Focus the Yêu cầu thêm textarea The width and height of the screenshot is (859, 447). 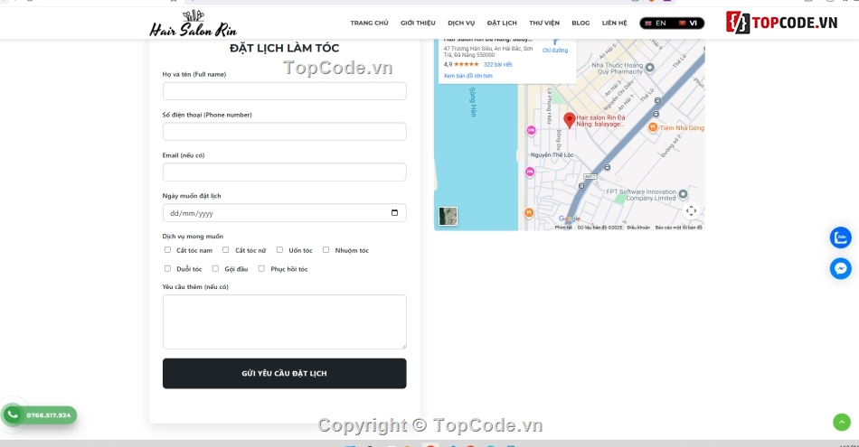pos(284,321)
